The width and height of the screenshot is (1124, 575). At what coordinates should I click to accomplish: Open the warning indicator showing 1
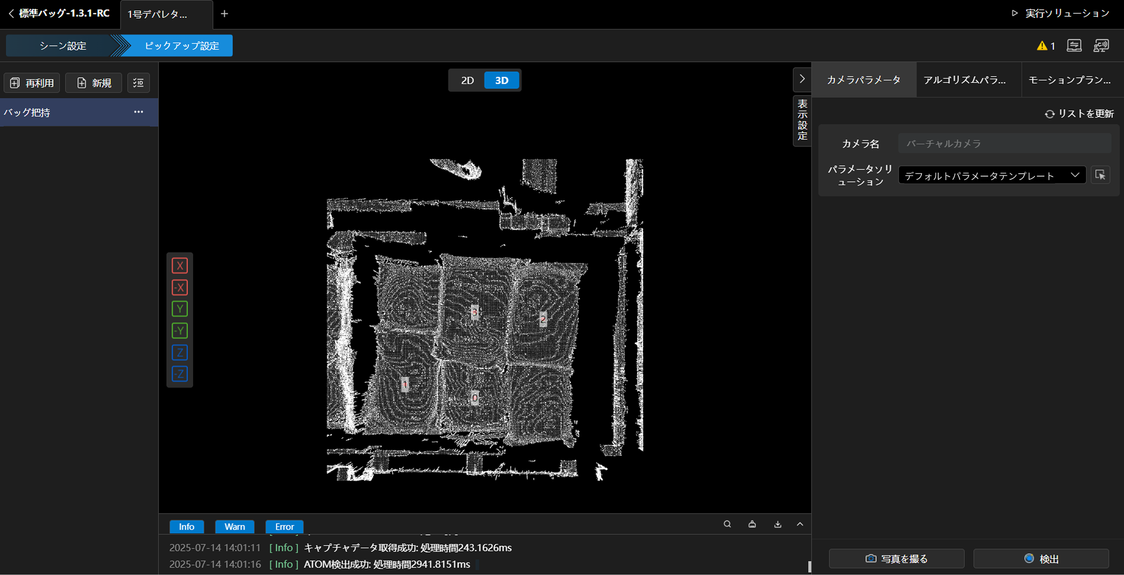[1045, 46]
